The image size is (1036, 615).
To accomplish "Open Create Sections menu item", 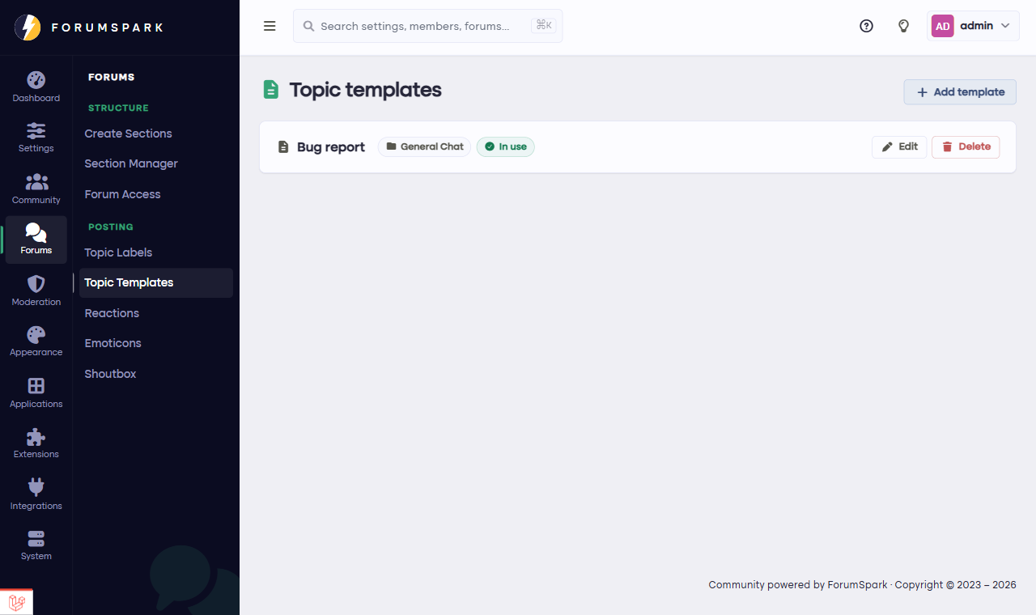I will coord(129,134).
